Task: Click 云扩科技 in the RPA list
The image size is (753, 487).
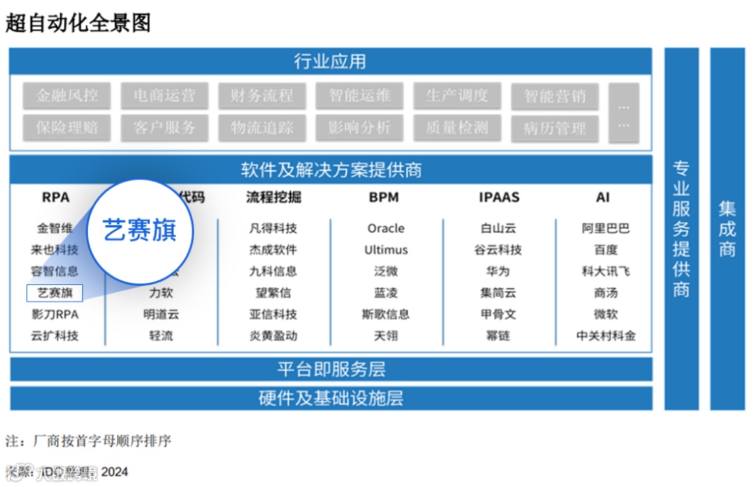Action: pyautogui.click(x=55, y=336)
